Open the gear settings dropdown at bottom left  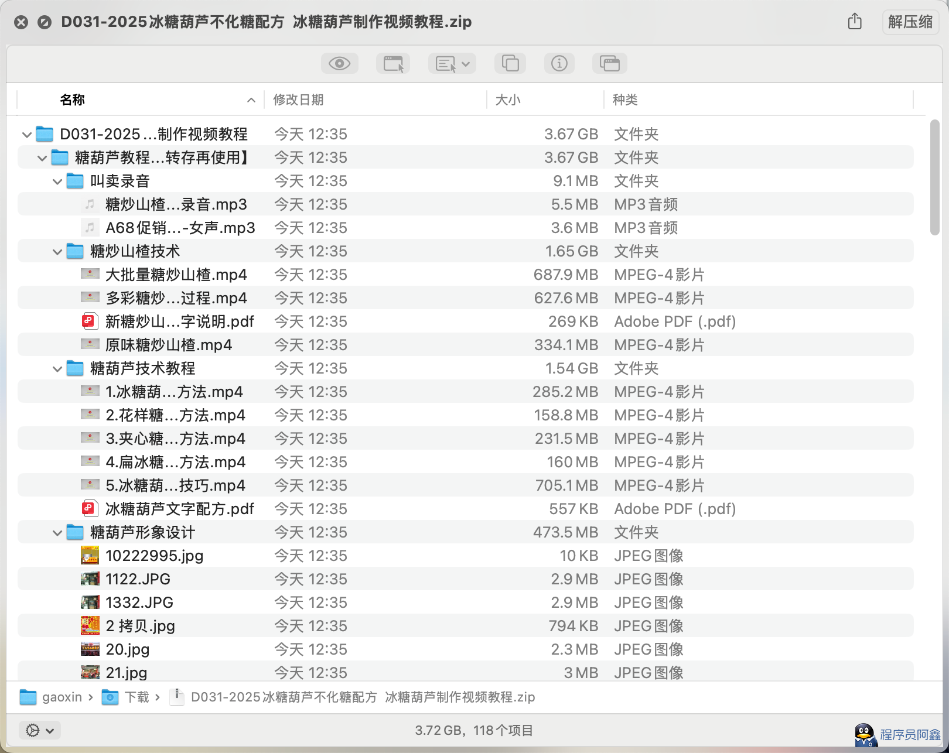[x=40, y=730]
